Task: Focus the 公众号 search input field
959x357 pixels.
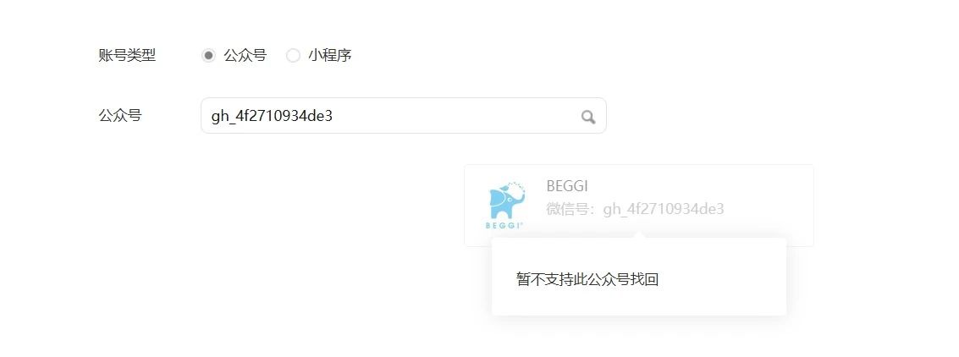Action: click(x=404, y=116)
